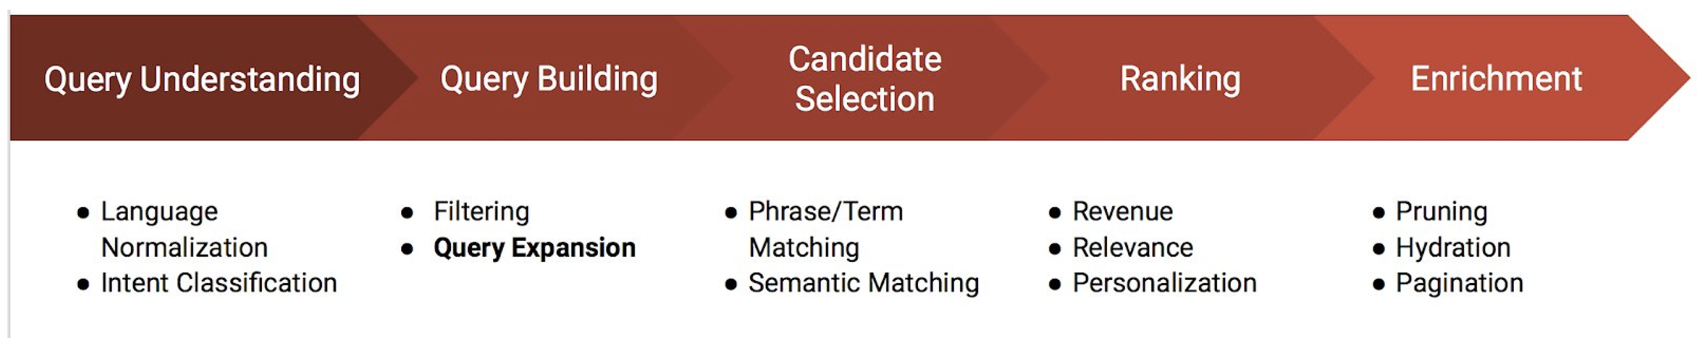Click the bullet dot beside Filtering
The image size is (1697, 344).
(406, 213)
